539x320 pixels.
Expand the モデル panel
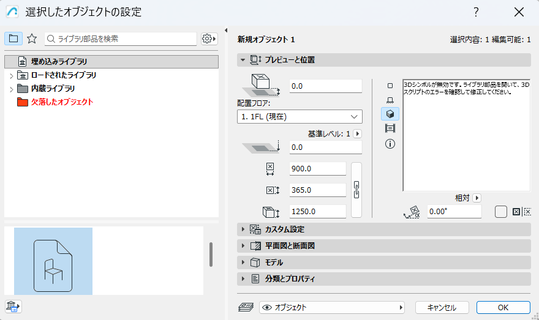pyautogui.click(x=384, y=262)
